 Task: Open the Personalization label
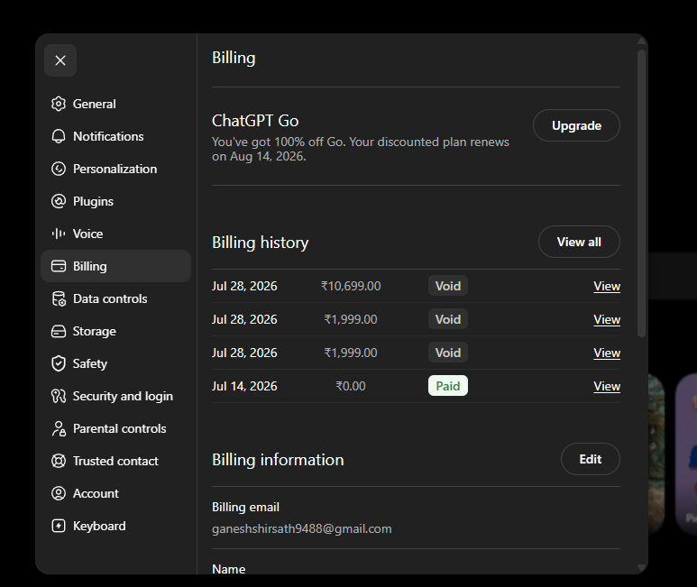(x=115, y=169)
